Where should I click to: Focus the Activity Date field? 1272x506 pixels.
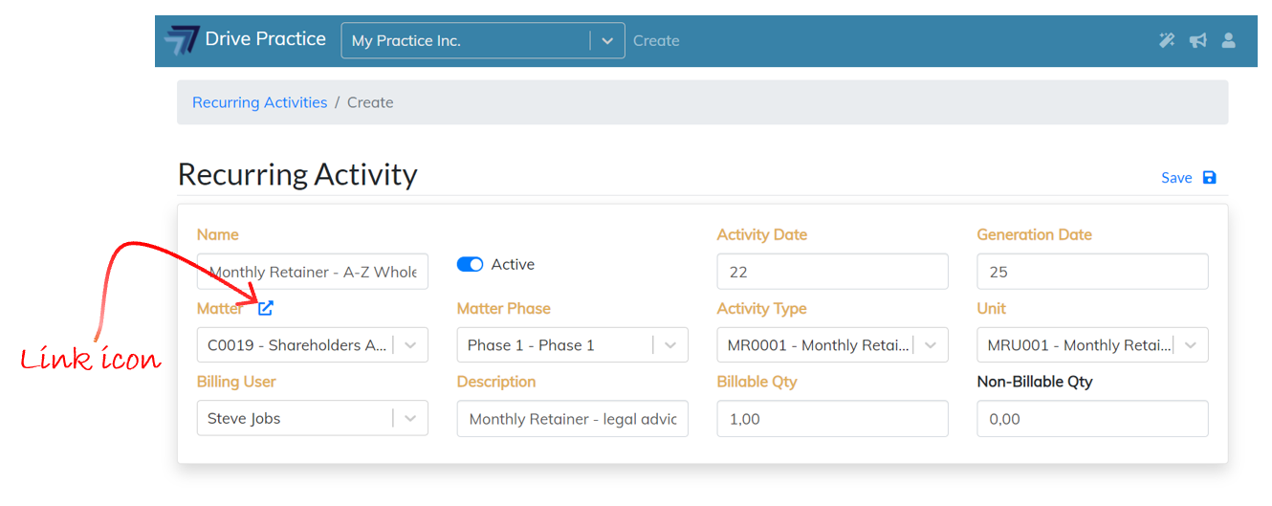(832, 272)
